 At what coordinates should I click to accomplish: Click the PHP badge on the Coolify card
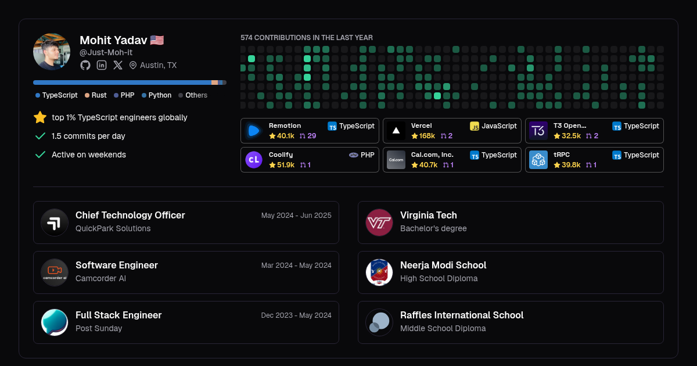click(354, 155)
